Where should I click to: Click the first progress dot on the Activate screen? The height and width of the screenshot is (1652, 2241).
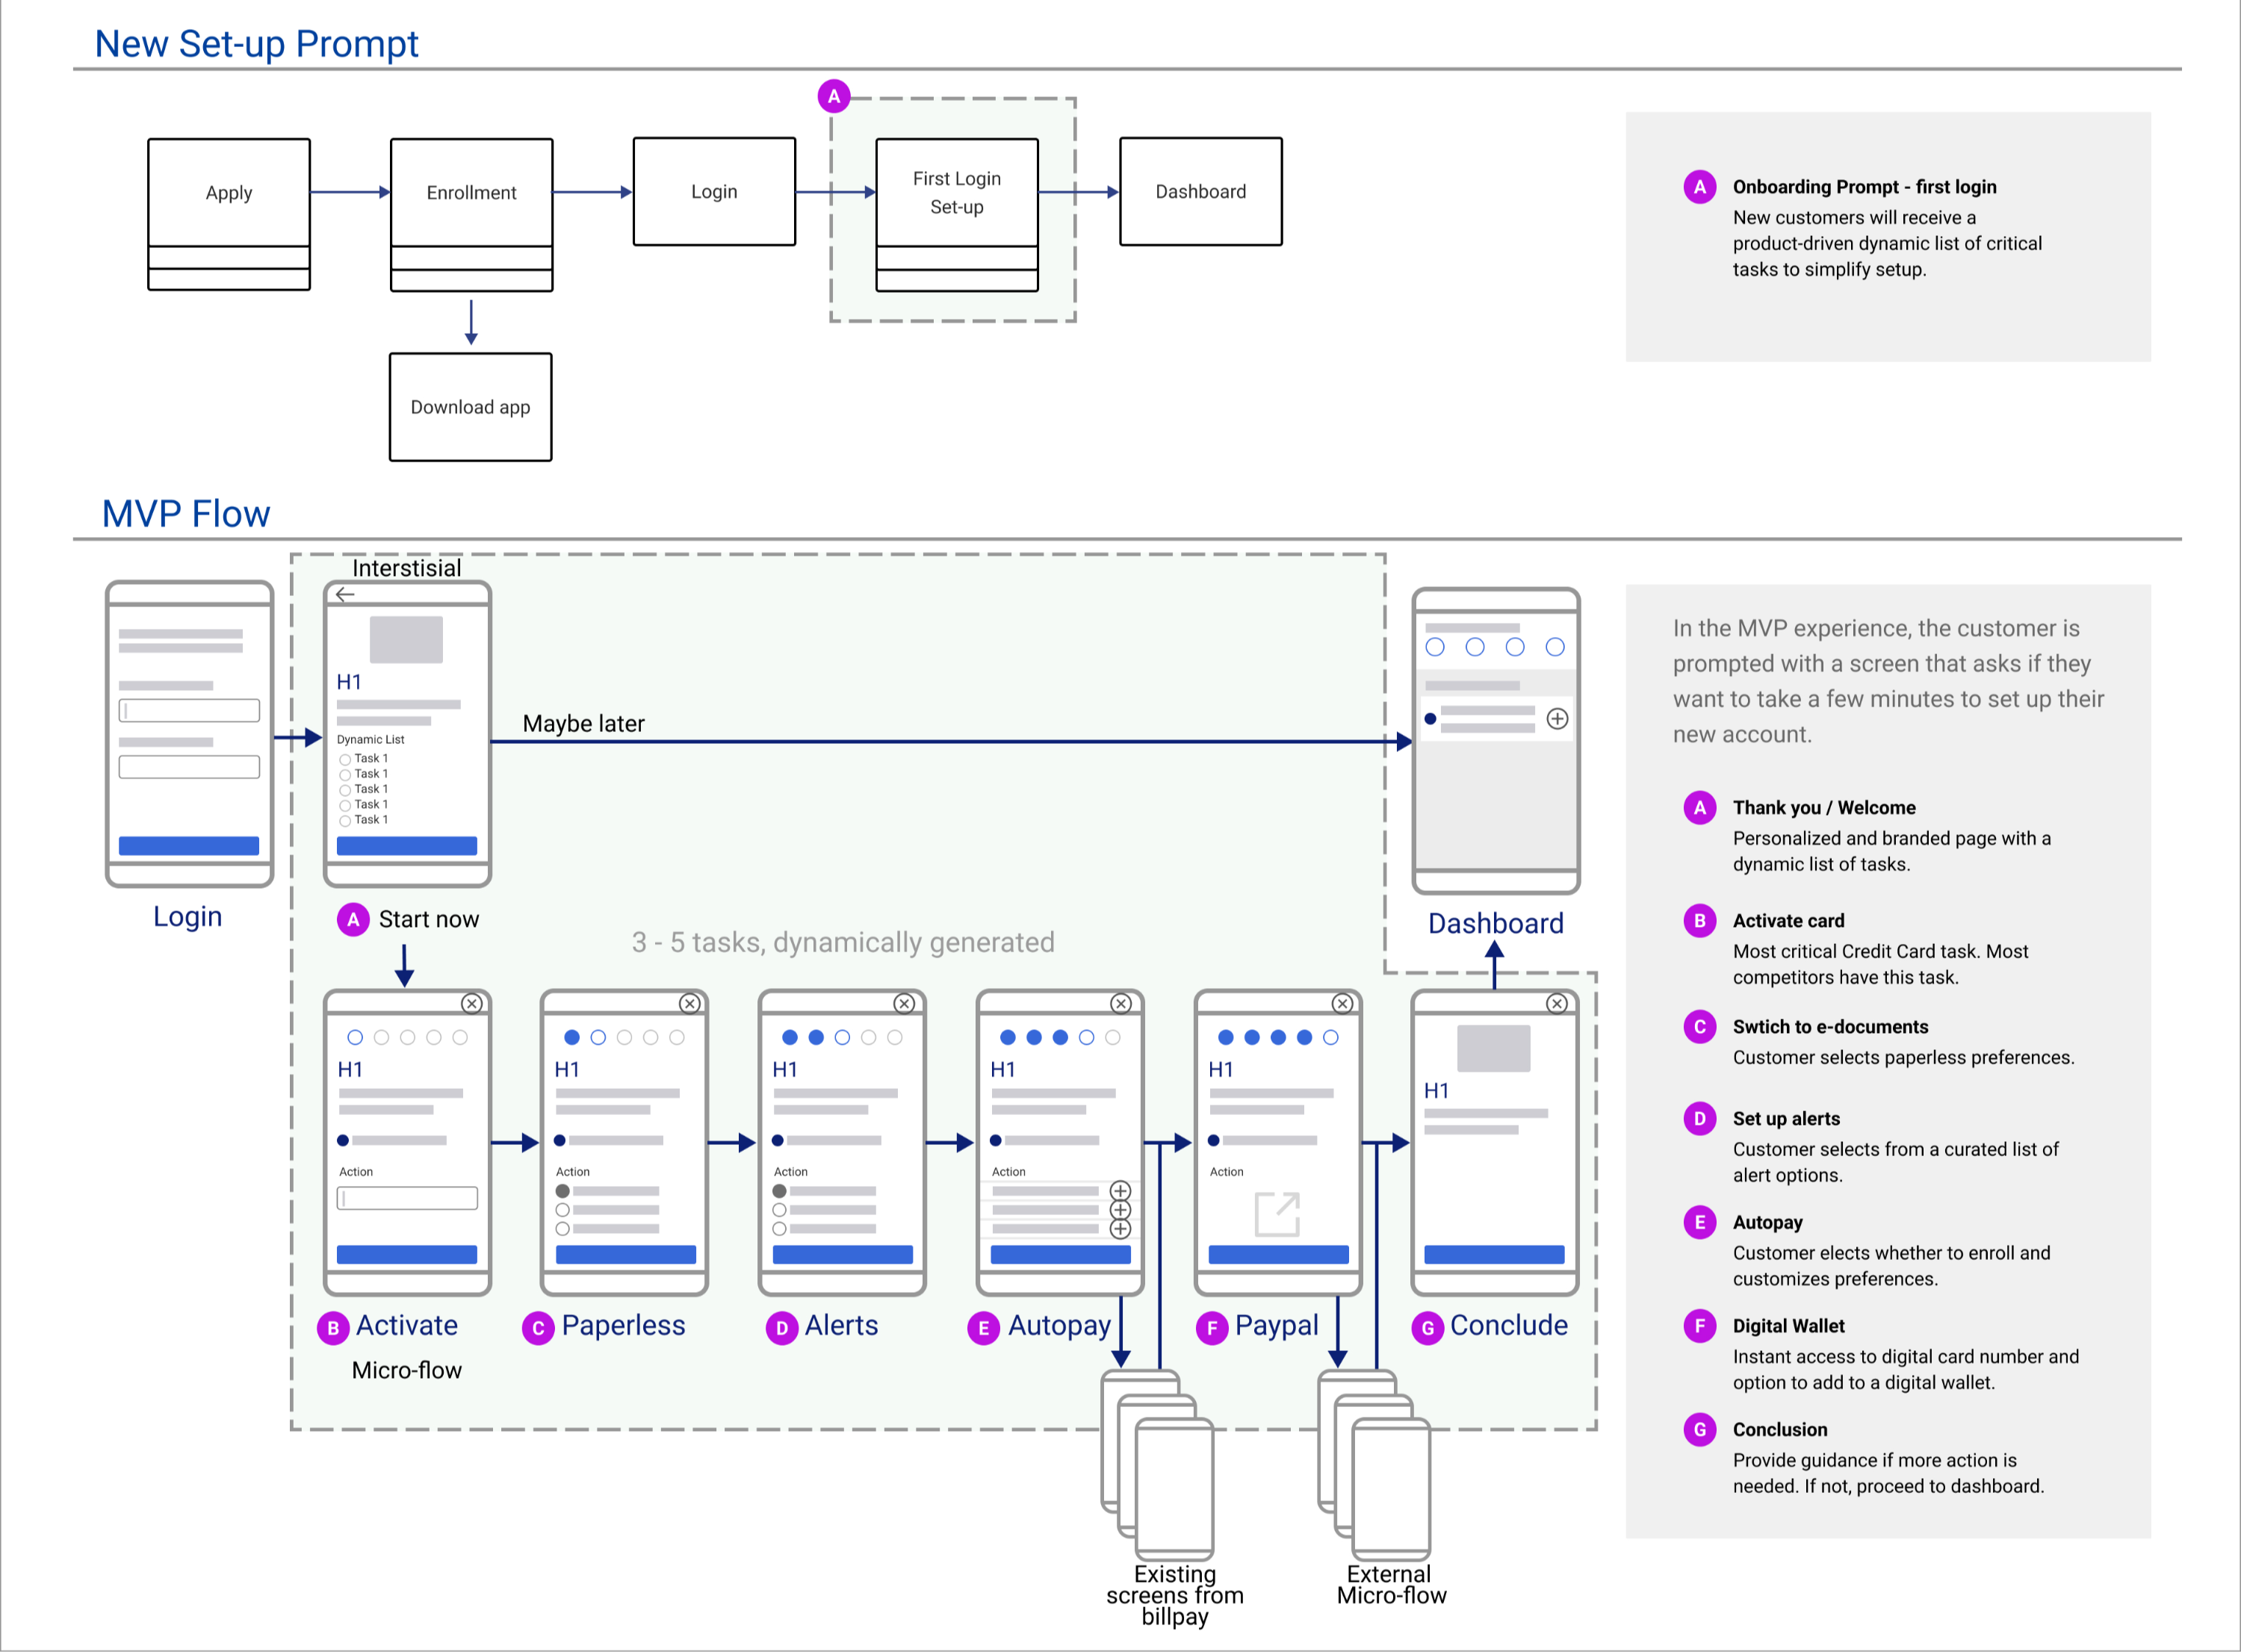[355, 1038]
